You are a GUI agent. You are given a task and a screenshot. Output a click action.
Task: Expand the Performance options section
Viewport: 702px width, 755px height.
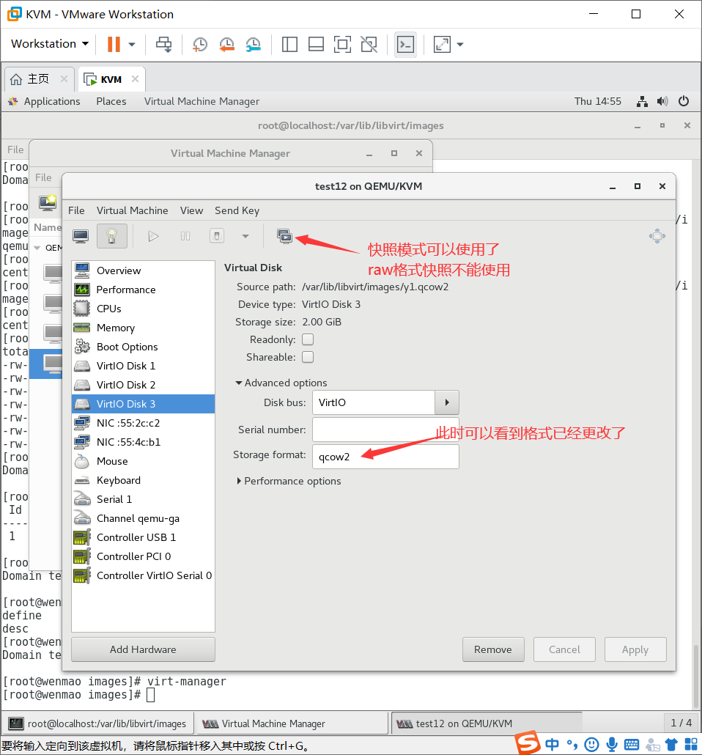289,481
